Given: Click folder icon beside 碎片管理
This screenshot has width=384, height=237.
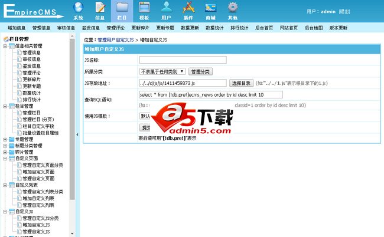Looking at the screenshot, I should click(11, 152).
